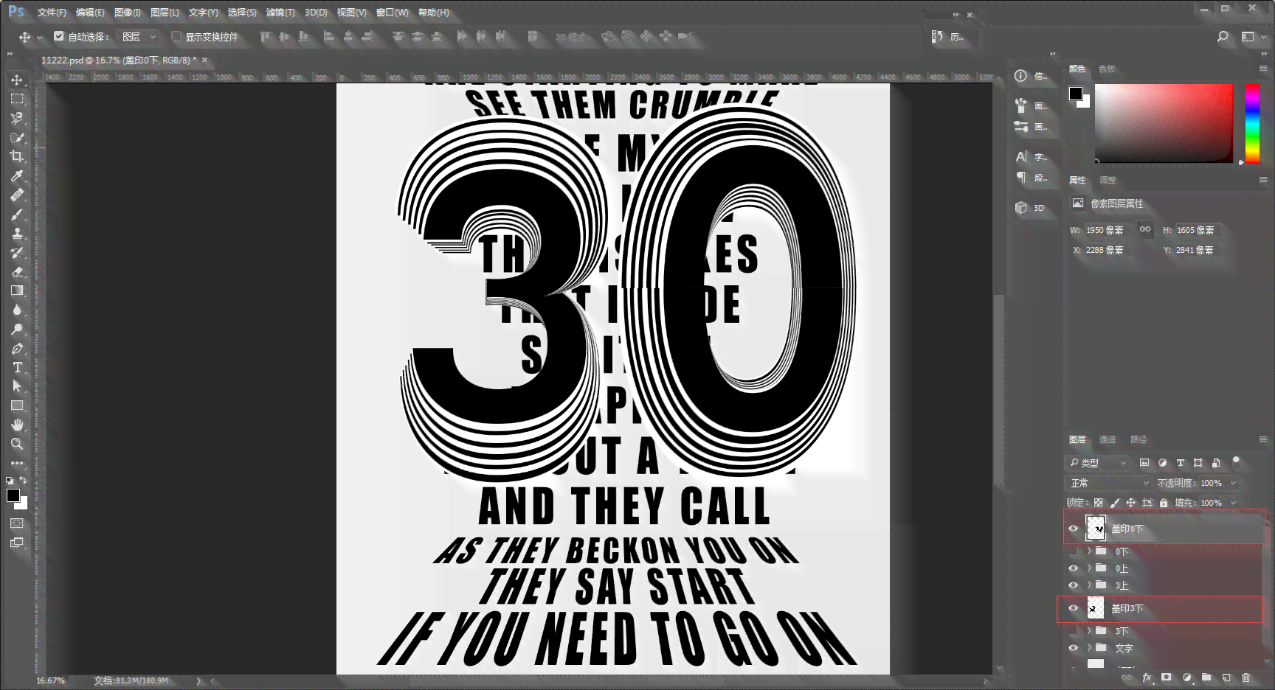
Task: Select the History Brush tool
Action: 17,252
